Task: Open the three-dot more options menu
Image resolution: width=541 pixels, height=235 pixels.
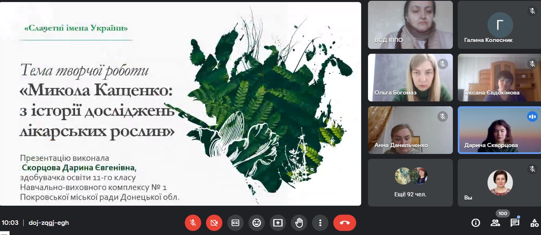Action: (320, 223)
